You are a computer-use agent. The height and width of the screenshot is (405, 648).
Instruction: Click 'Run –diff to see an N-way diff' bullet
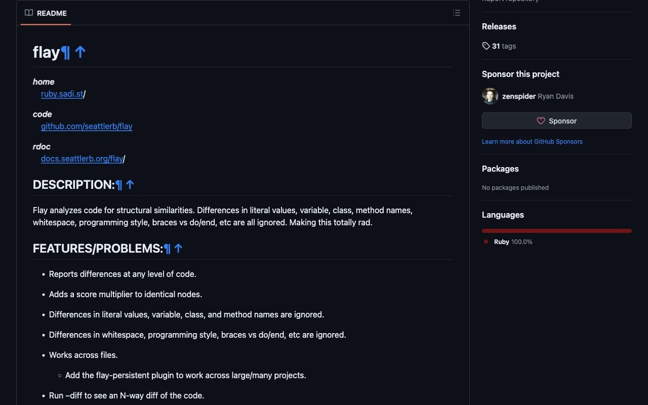(x=127, y=395)
